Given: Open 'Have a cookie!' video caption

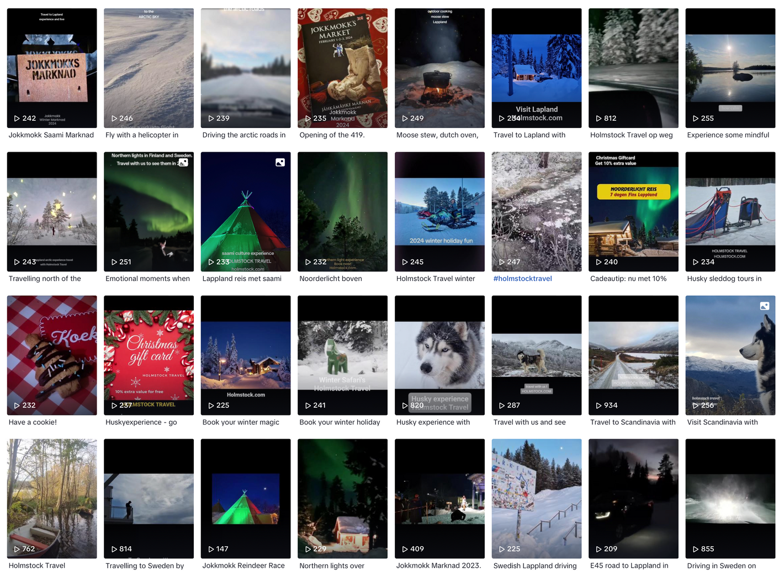Looking at the screenshot, I should pyautogui.click(x=33, y=422).
